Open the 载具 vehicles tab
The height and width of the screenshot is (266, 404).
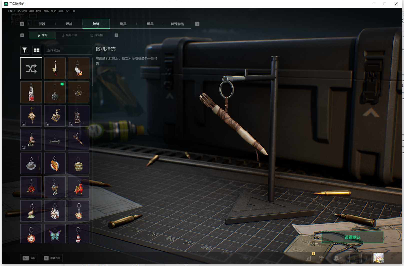click(123, 24)
